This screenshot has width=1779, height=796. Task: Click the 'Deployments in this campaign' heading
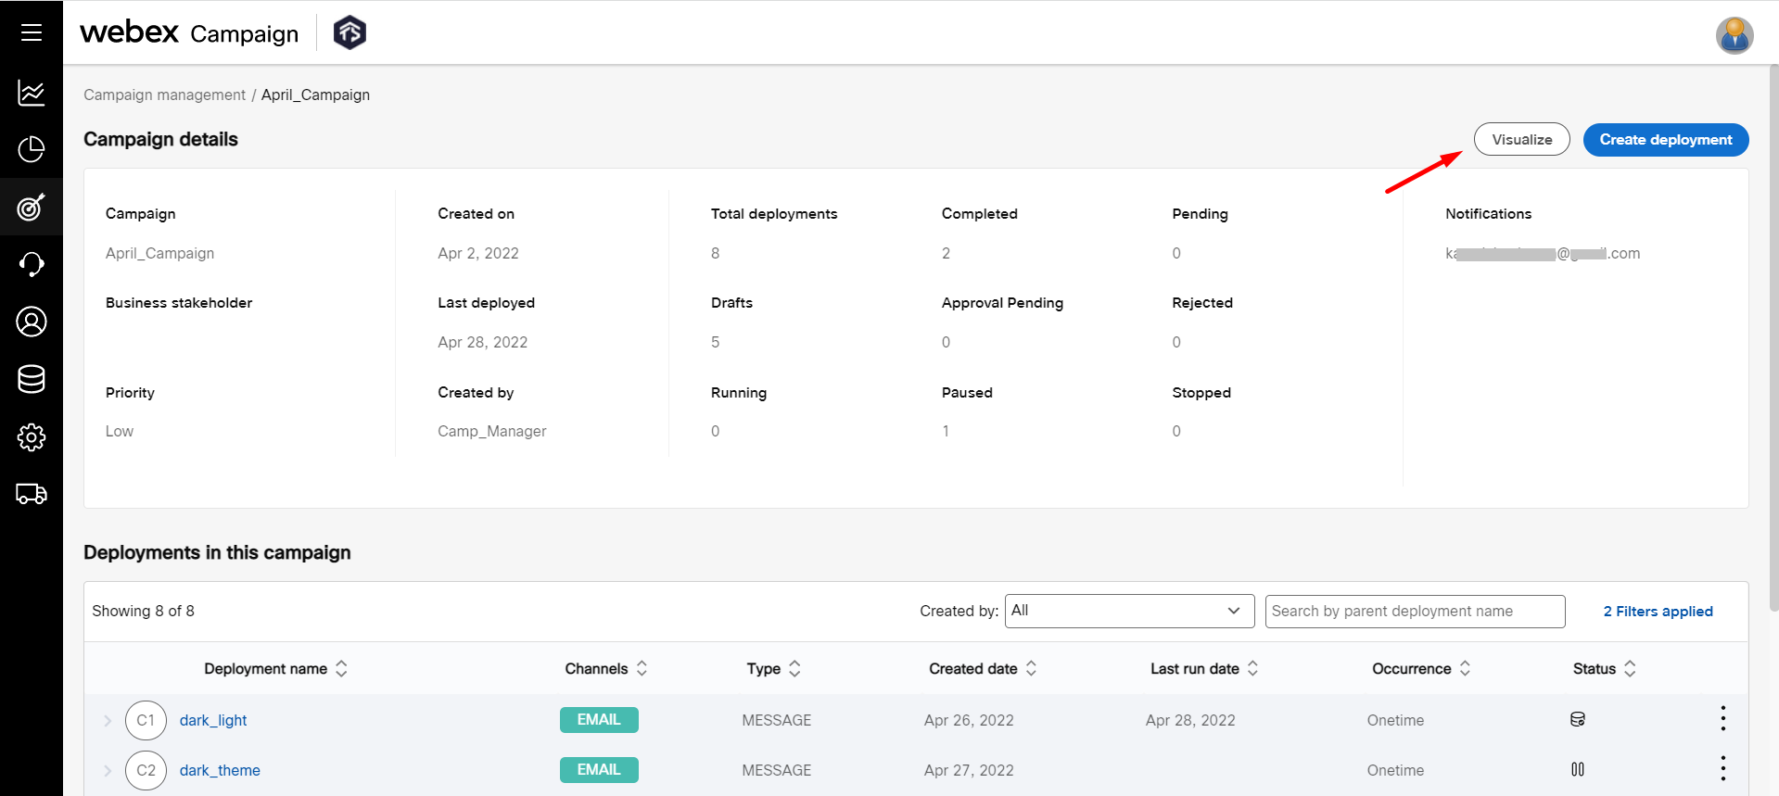tap(217, 552)
